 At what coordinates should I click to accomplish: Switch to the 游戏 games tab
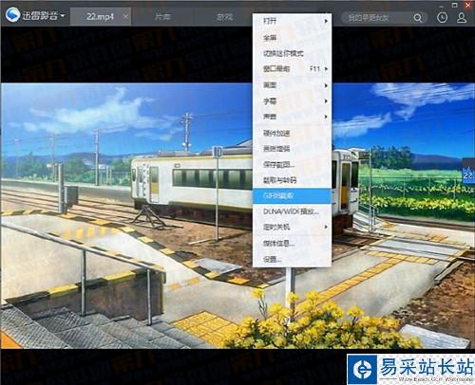(x=224, y=16)
